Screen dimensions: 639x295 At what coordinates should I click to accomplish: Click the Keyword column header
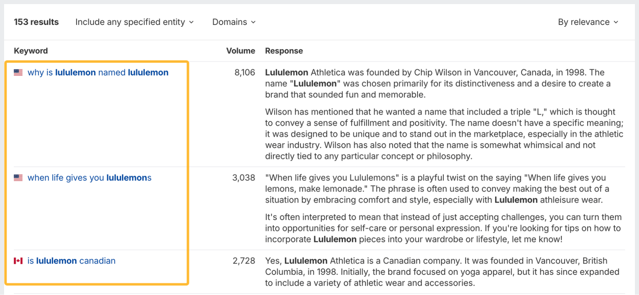31,51
